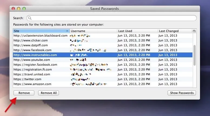The height and width of the screenshot is (116, 210).
Task: Click the Show Passwords button
Action: pyautogui.click(x=182, y=93)
